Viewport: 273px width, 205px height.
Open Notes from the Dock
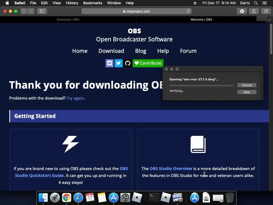pyautogui.click(x=102, y=198)
